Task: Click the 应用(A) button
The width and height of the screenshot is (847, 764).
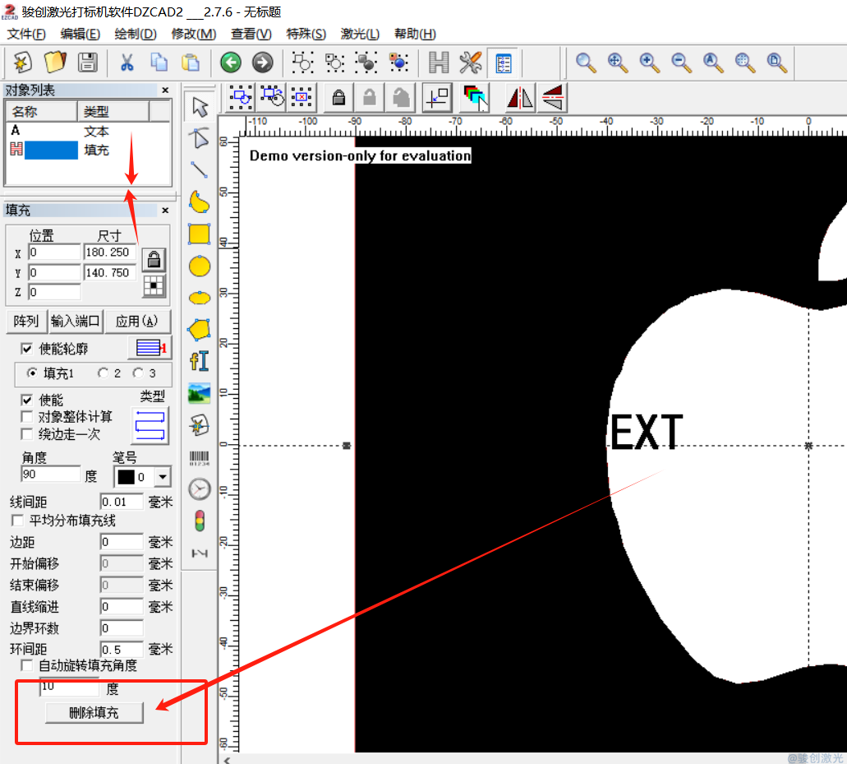Action: coord(136,322)
